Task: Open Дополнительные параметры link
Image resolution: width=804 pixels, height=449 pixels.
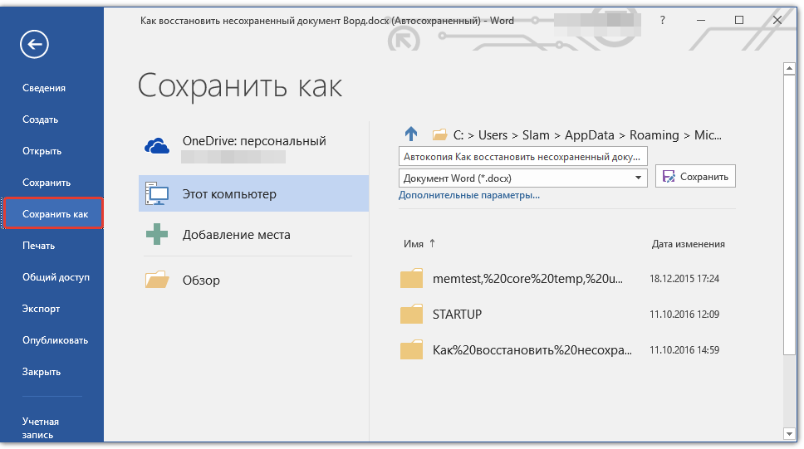Action: [x=469, y=195]
